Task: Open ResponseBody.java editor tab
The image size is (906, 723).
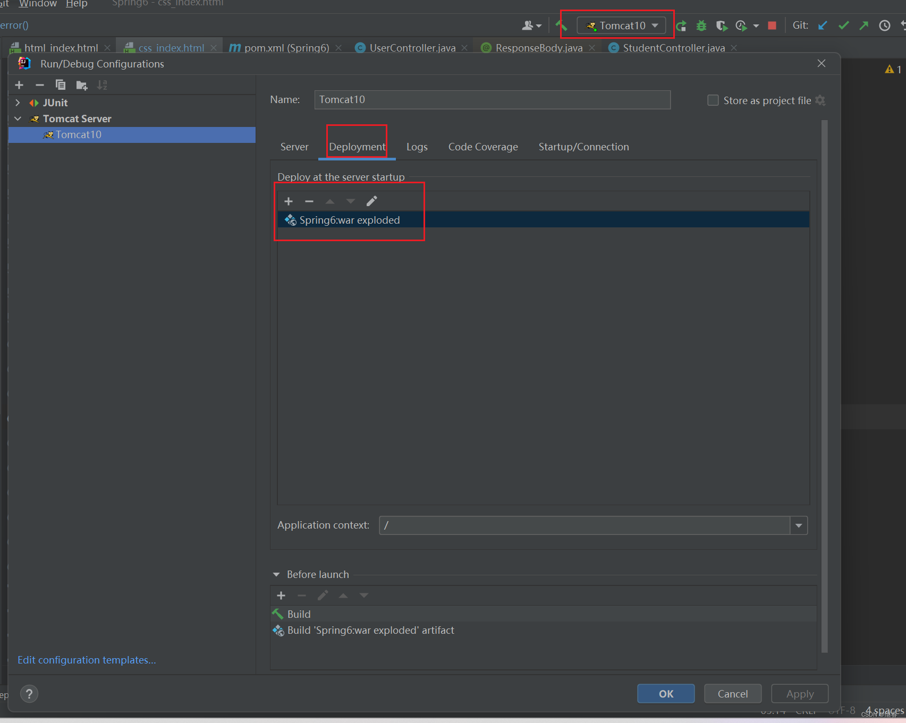Action: pyautogui.click(x=538, y=48)
